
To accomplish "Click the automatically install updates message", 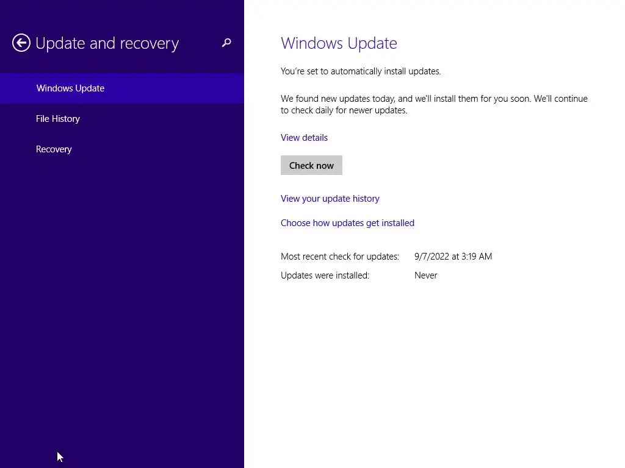I will point(361,71).
